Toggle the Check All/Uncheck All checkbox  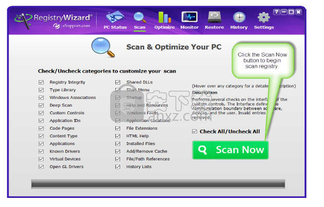pyautogui.click(x=194, y=132)
